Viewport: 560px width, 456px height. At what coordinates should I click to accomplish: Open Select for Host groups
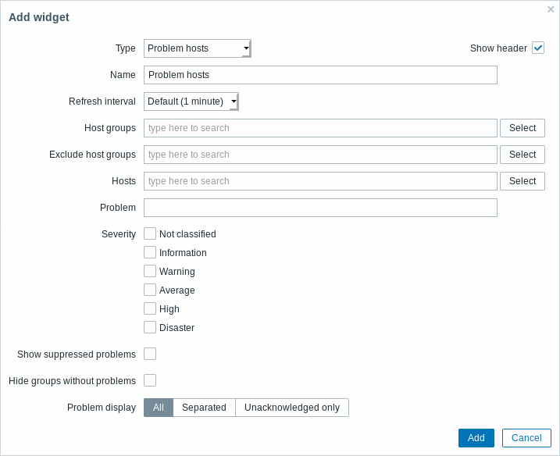click(x=523, y=128)
